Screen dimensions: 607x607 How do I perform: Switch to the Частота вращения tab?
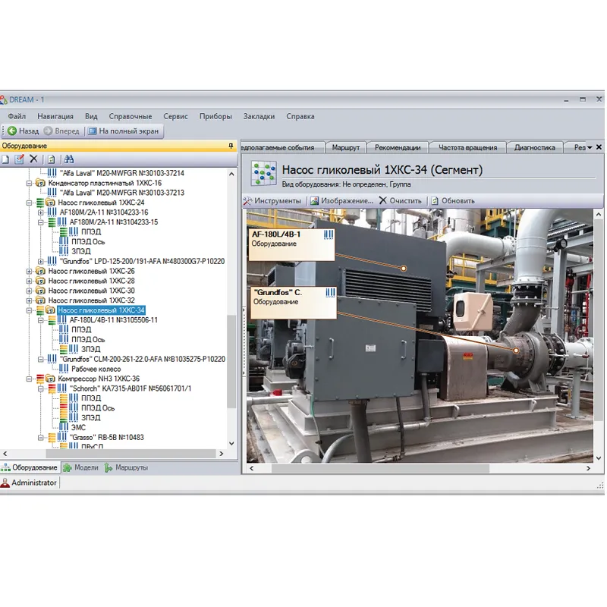click(467, 147)
